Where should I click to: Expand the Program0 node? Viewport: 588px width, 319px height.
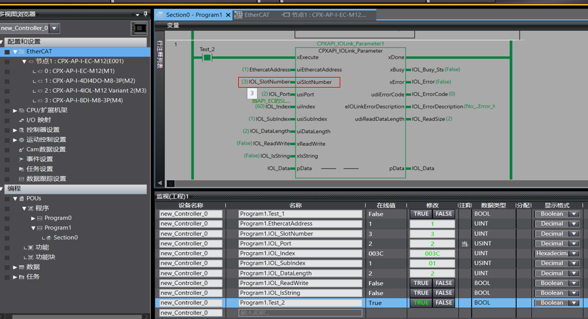click(x=33, y=218)
